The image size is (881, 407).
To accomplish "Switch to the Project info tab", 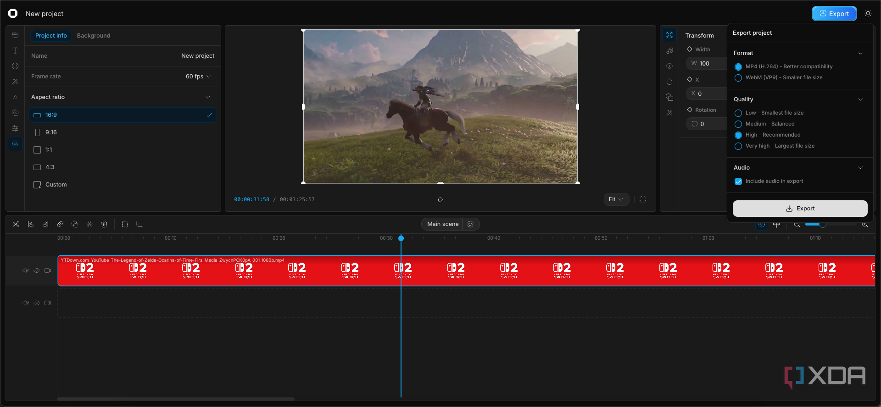I will (51, 36).
